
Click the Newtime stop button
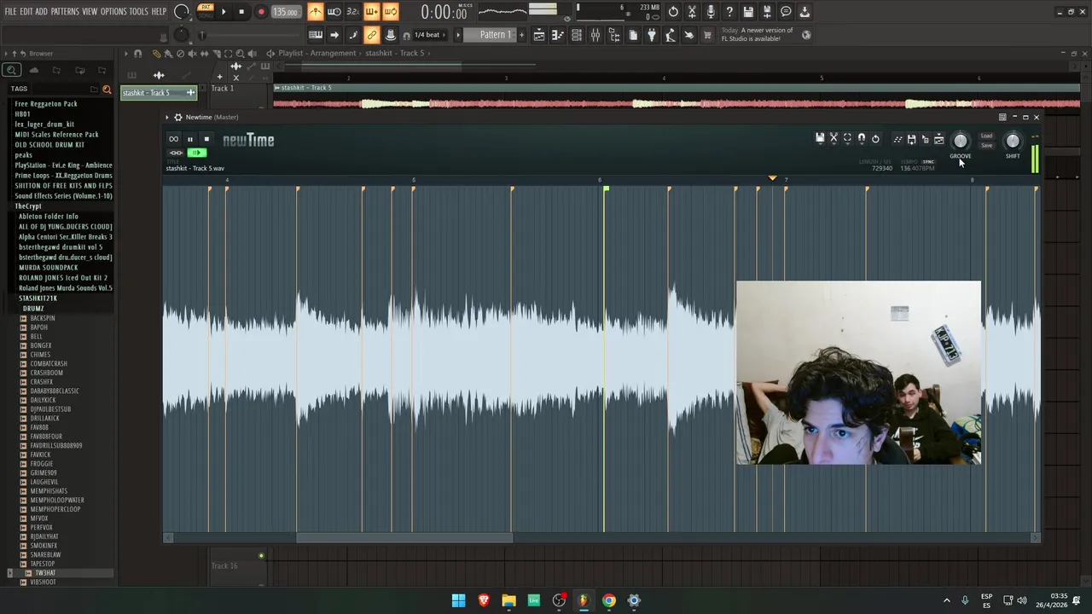click(206, 139)
